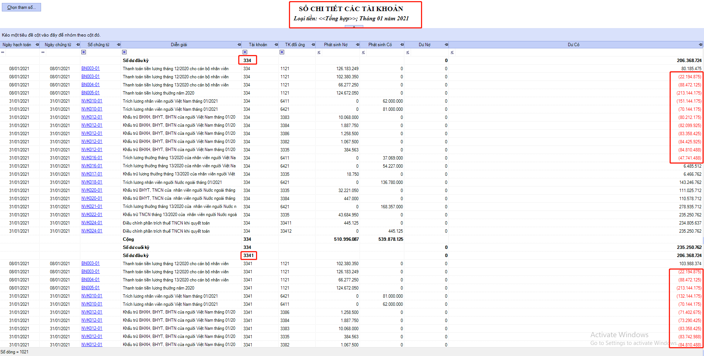Click the pin icon in Tài khoản header
The width and height of the screenshot is (704, 356).
click(x=276, y=45)
